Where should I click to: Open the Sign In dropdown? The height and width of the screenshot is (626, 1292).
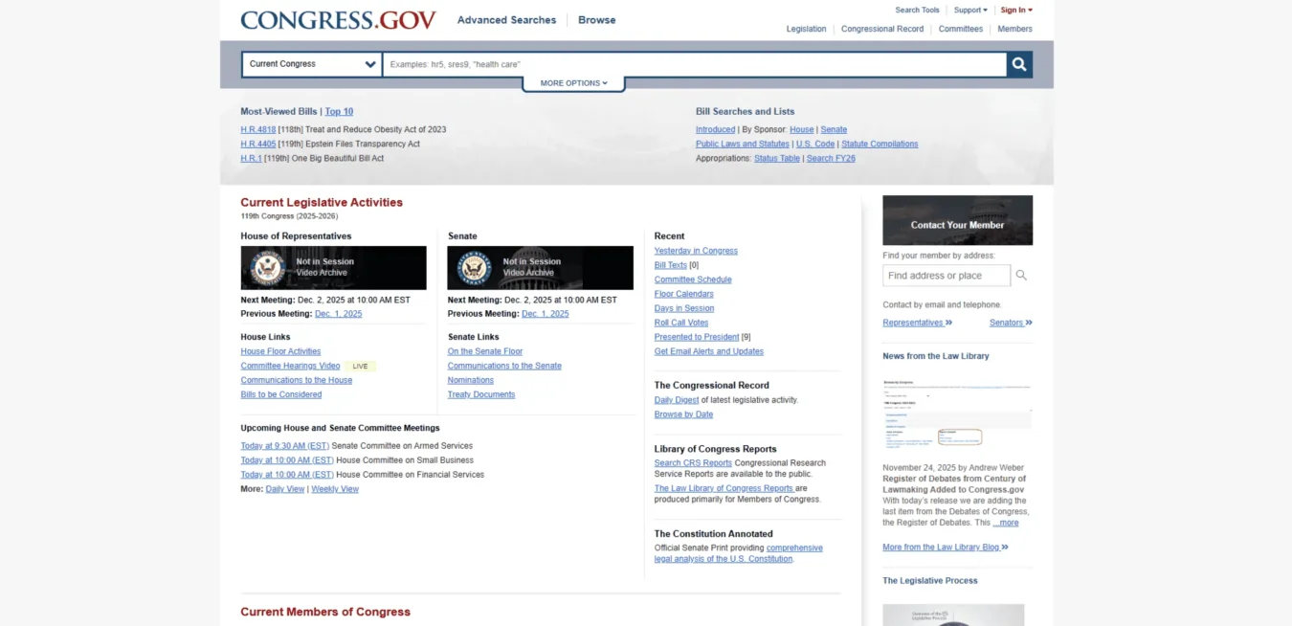[1016, 10]
